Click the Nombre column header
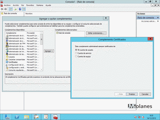 click(x=29, y=14)
